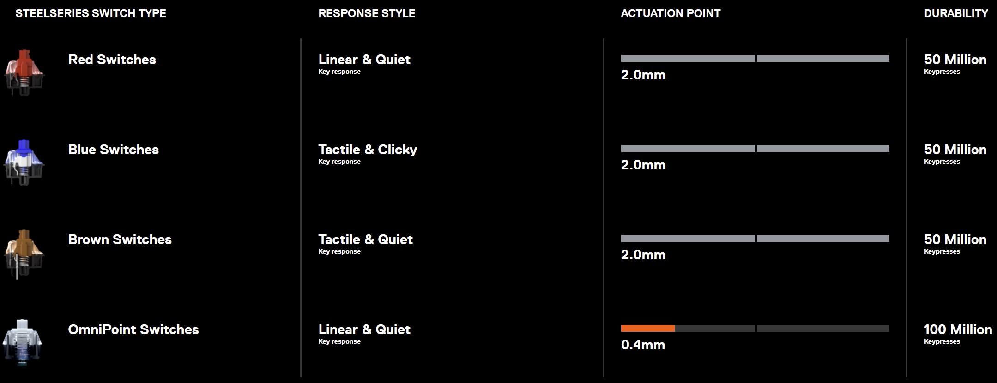Click the OmniPoint switch icon
The image size is (997, 383).
tap(22, 342)
